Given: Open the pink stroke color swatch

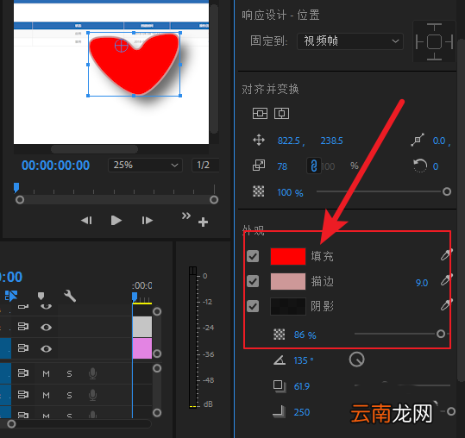Looking at the screenshot, I should [288, 281].
